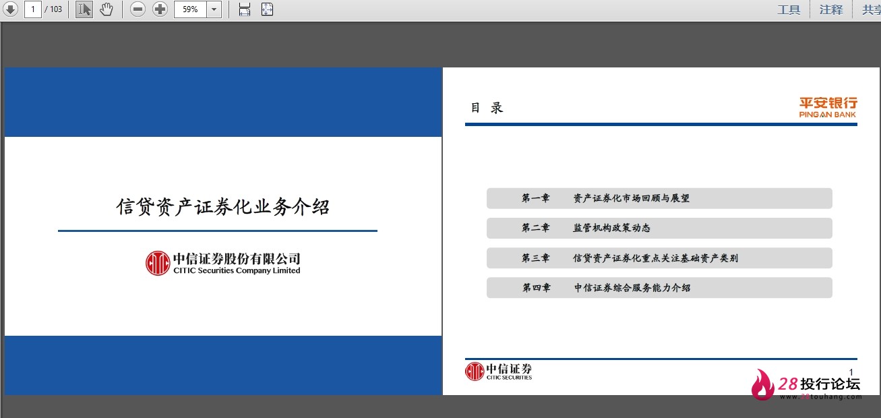881x418 pixels.
Task: Click the 目 录 heading text
Action: 487,108
